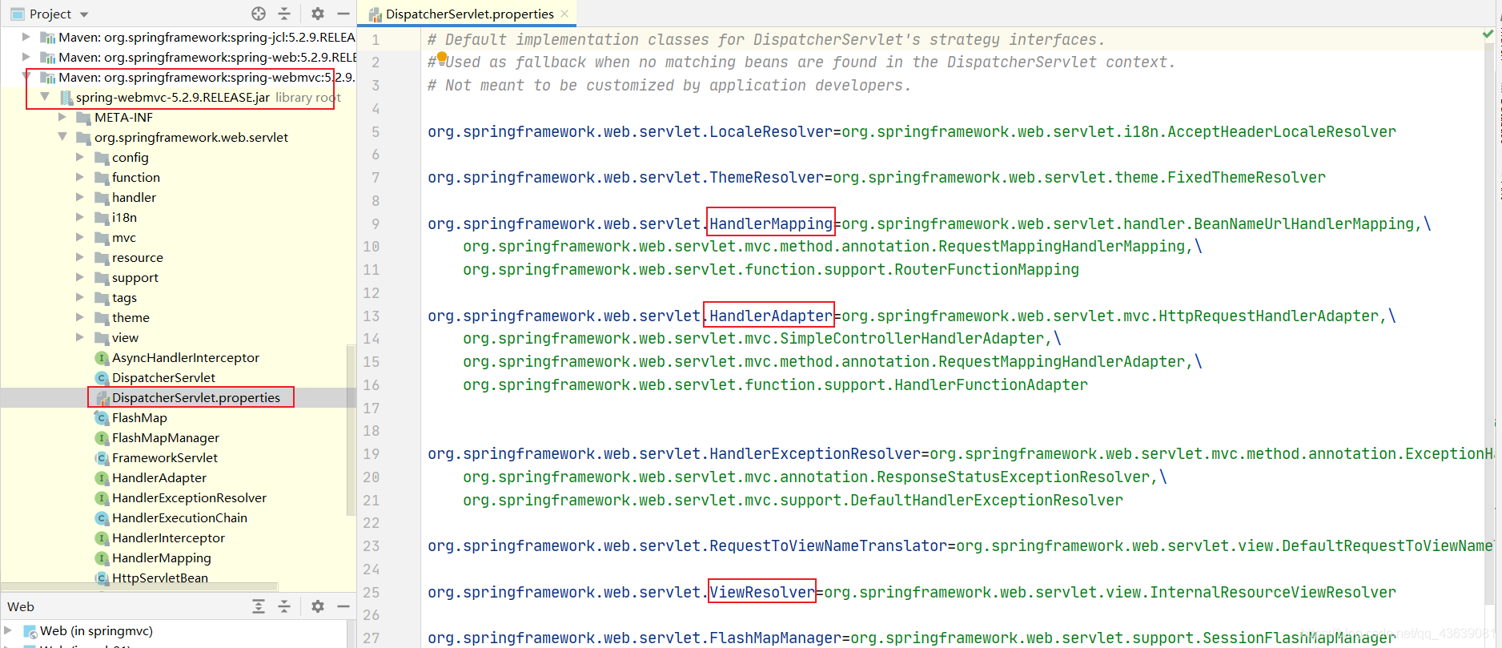Image resolution: width=1502 pixels, height=648 pixels.
Task: Select the resource package
Action: tap(137, 257)
